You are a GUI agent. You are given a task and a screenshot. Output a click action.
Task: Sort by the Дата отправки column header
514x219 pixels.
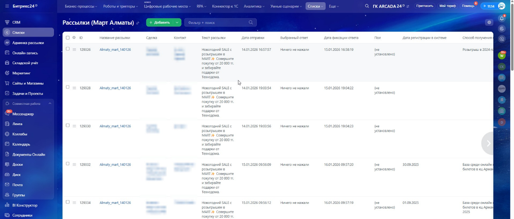(x=253, y=38)
